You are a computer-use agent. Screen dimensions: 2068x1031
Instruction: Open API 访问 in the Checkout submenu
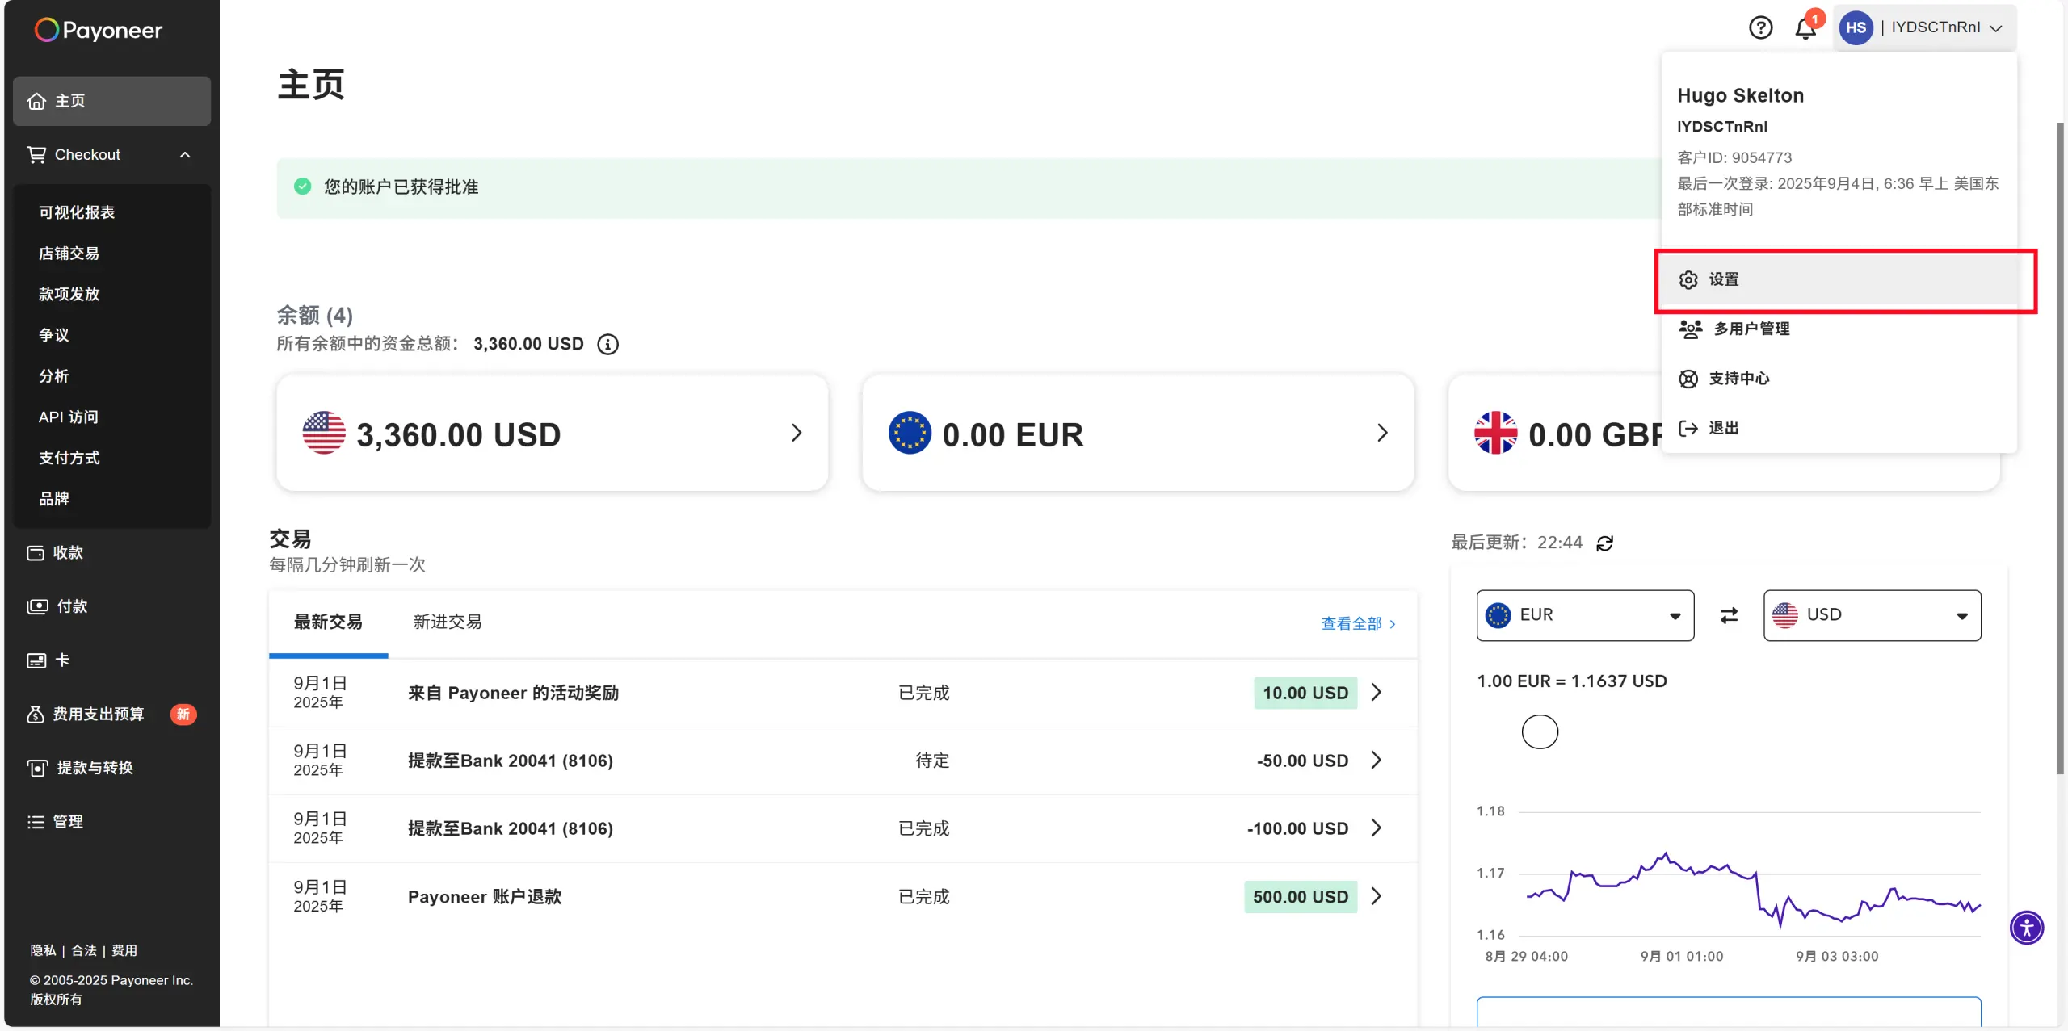pyautogui.click(x=69, y=417)
